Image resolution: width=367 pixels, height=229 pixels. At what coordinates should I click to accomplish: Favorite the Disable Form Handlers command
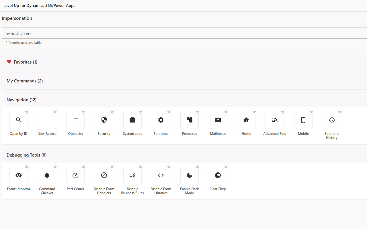(x=112, y=167)
